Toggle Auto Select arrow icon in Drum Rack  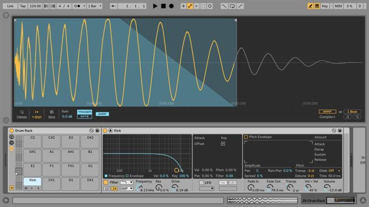(x=11, y=188)
